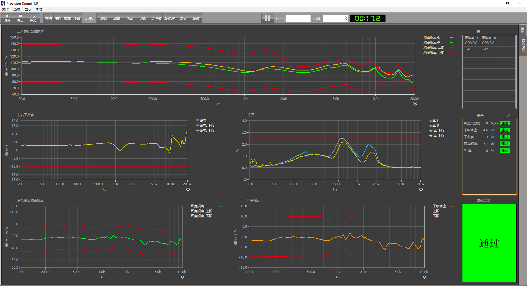
Task: Select the 校准 (Calibration) toolbar item
Action: point(67,18)
